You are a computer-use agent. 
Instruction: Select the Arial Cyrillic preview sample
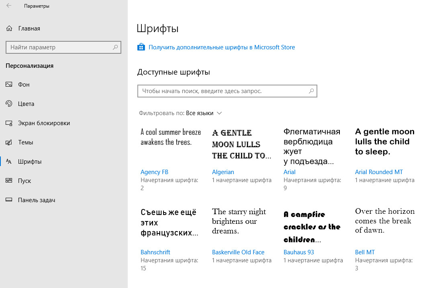click(312, 146)
